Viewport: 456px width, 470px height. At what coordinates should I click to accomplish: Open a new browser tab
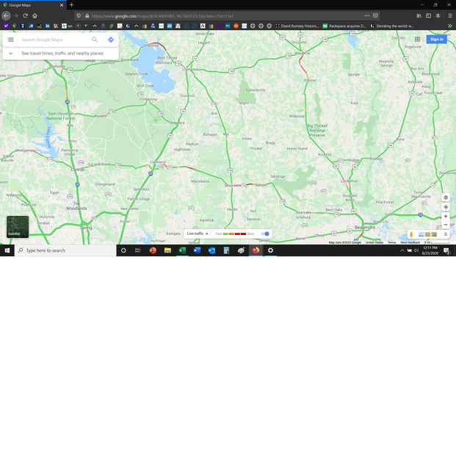click(x=71, y=5)
